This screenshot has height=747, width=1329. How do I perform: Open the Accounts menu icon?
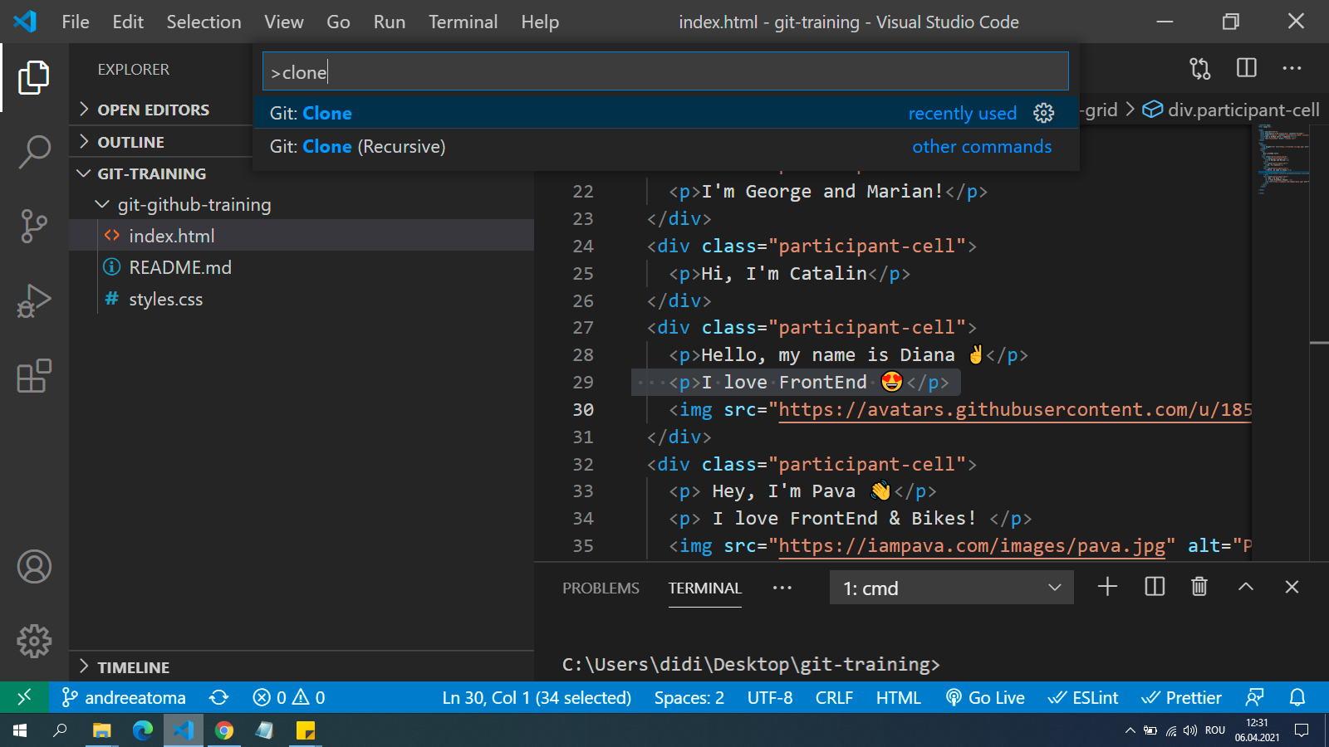tap(34, 567)
